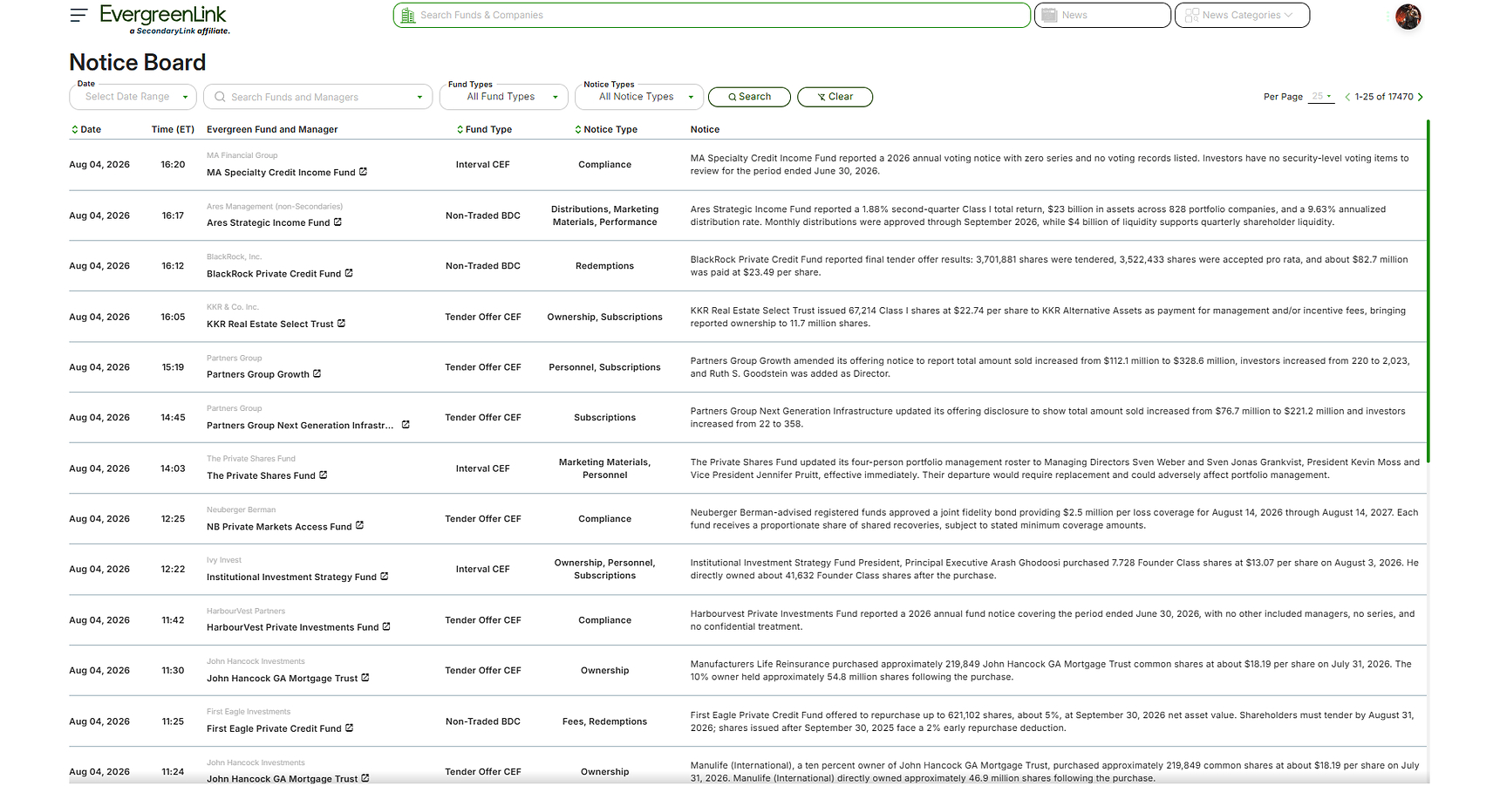Open the user profile avatar

point(1408,16)
